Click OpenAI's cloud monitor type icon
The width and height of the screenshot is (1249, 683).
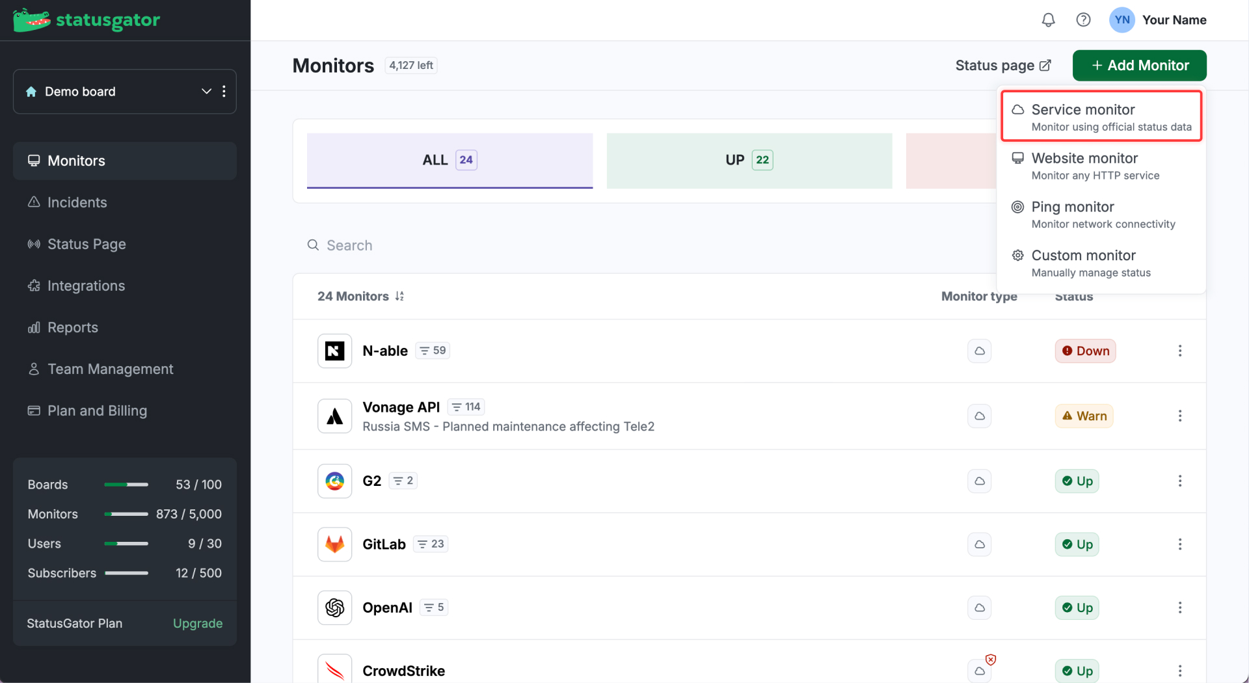click(979, 608)
